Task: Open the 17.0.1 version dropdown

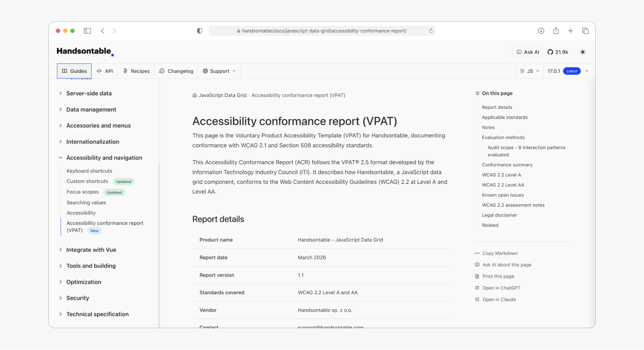Action: point(568,71)
